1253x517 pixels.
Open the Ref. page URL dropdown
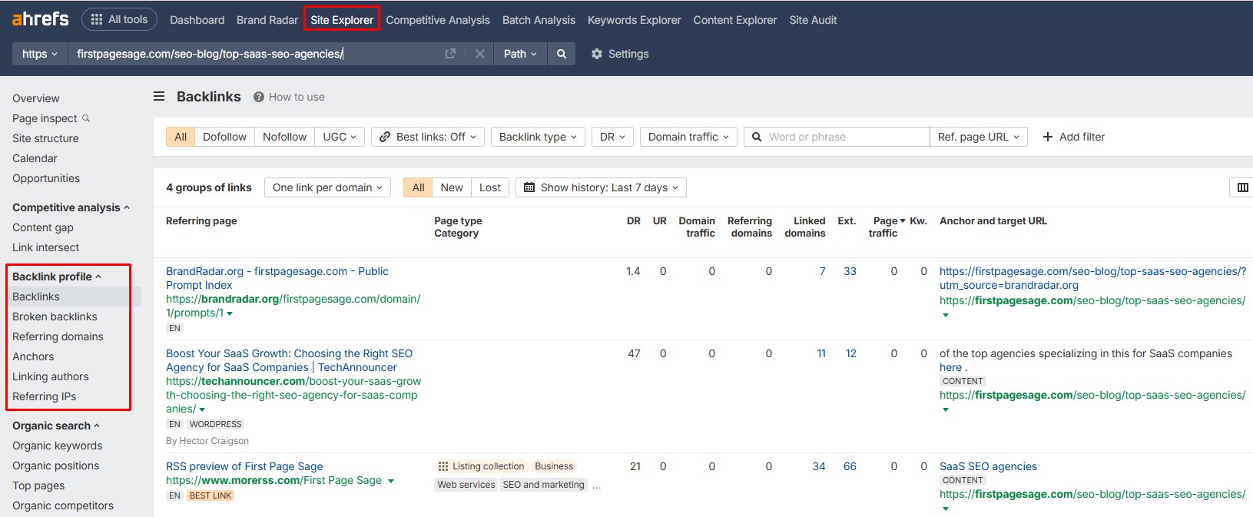coord(978,137)
